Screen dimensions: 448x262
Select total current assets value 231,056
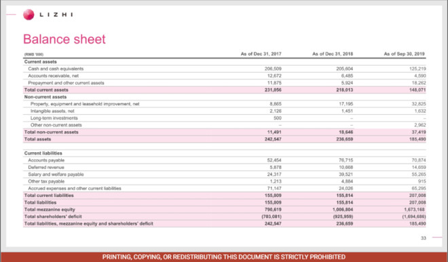(273, 90)
